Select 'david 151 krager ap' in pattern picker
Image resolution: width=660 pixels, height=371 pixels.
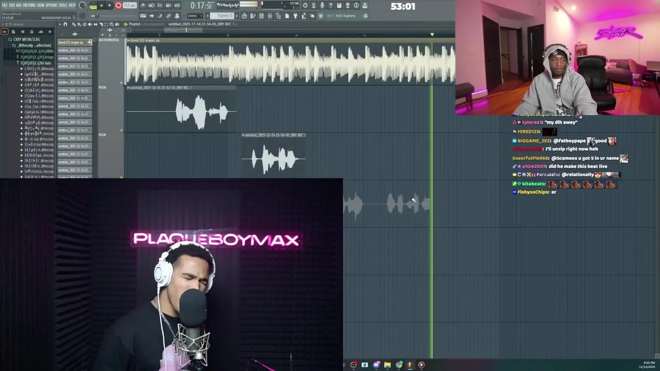click(x=74, y=42)
